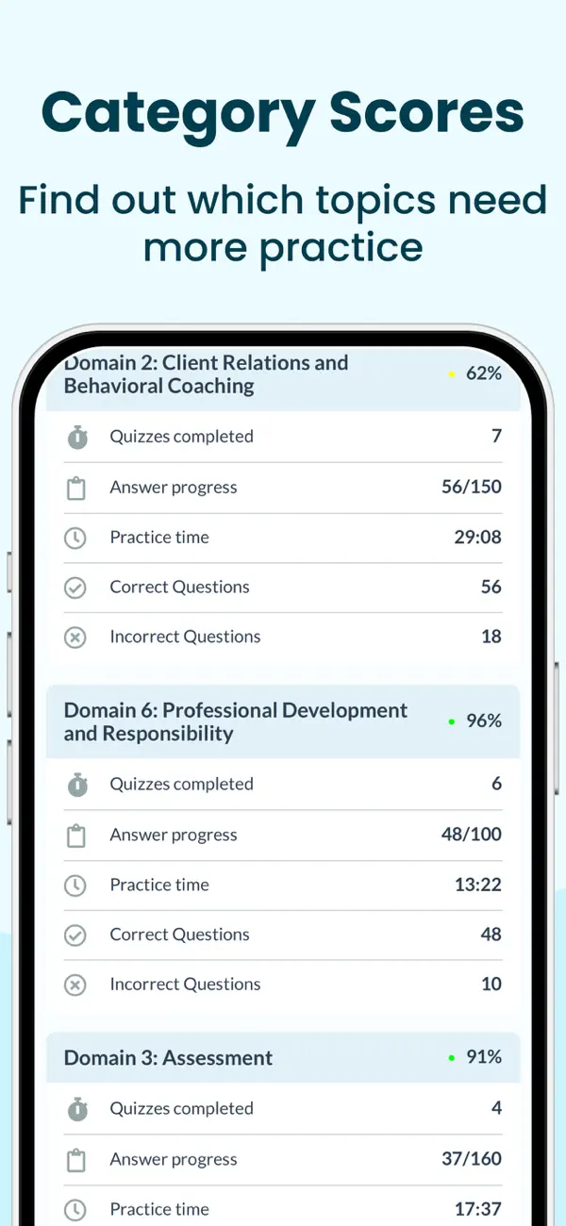
Task: Tap the 91% score for Domain 3
Action: tap(484, 1058)
